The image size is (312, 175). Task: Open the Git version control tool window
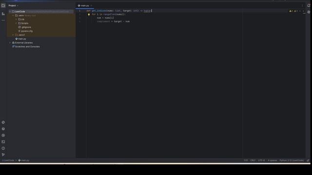(x=3, y=155)
